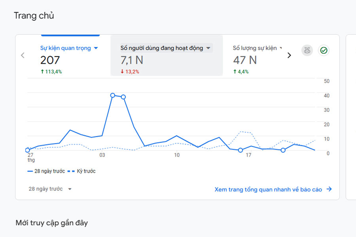
Task: Click the green up arrow beside 4,4%
Action: 235,72
